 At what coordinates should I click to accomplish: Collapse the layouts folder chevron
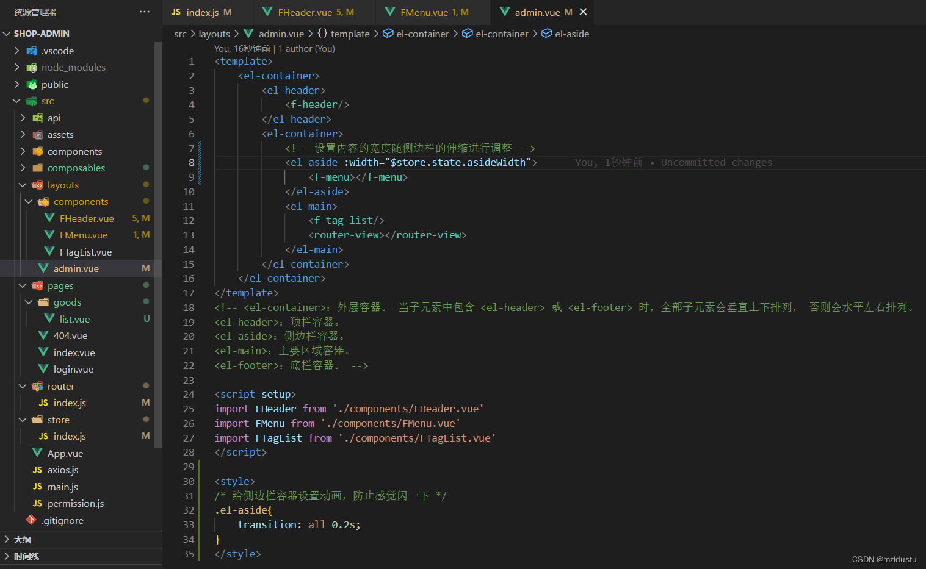click(23, 185)
